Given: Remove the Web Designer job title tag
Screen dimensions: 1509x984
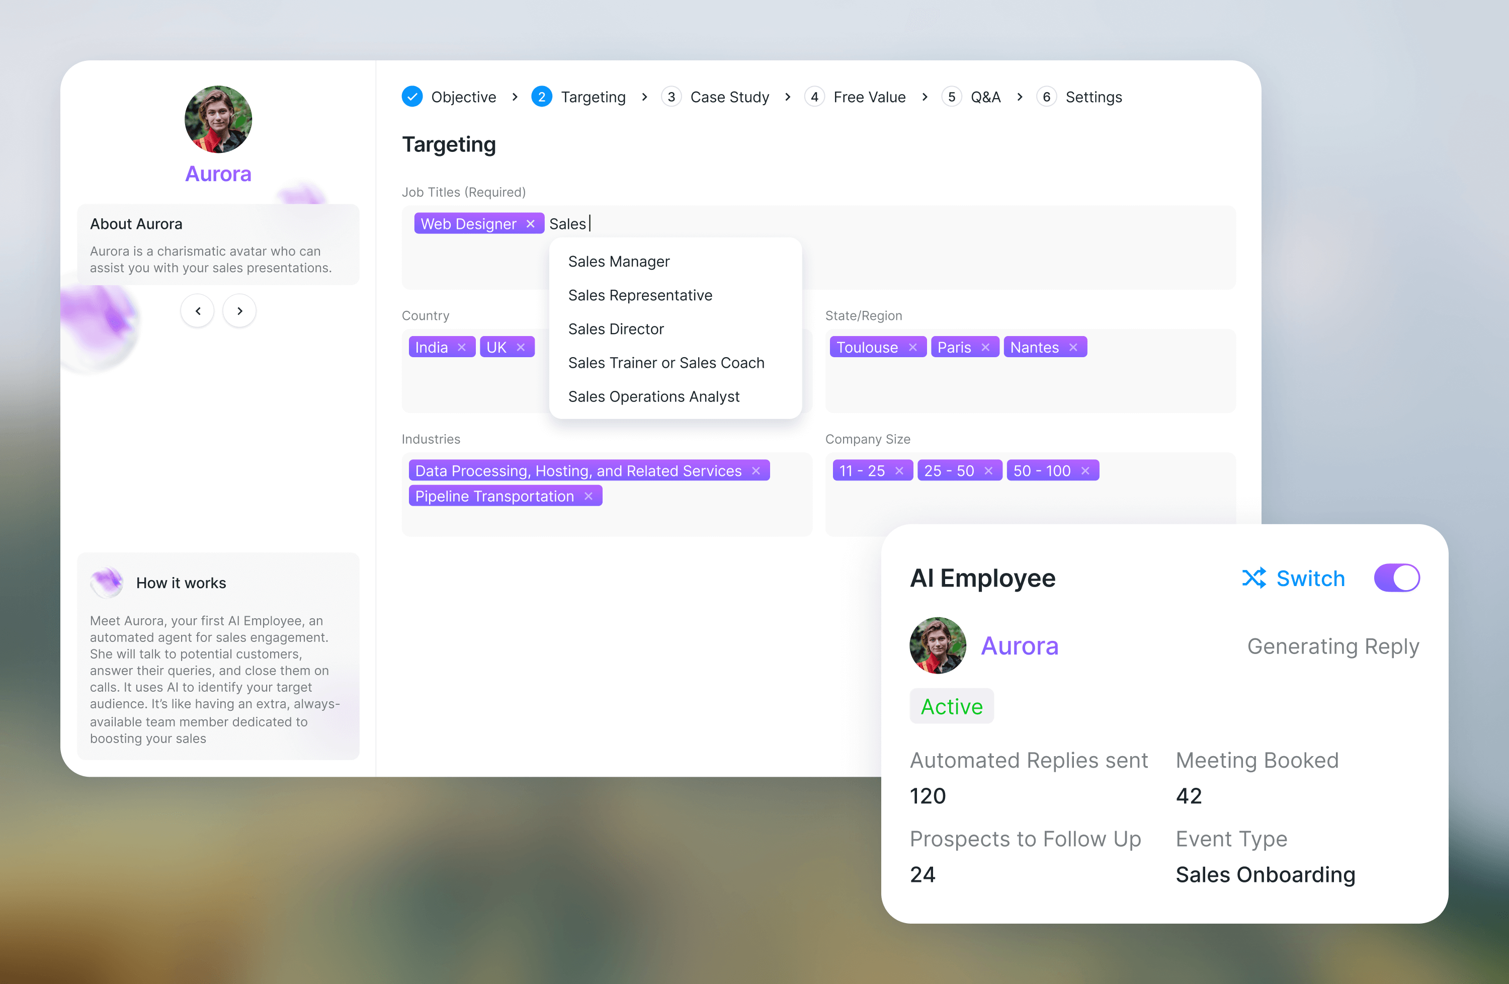Looking at the screenshot, I should [x=531, y=224].
